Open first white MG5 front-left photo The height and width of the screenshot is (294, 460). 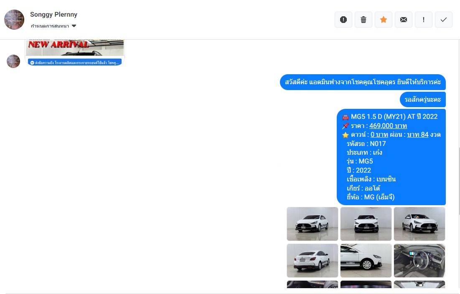[313, 224]
